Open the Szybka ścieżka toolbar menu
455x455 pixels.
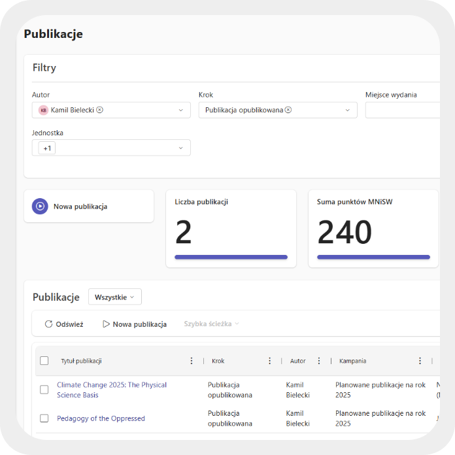point(211,324)
